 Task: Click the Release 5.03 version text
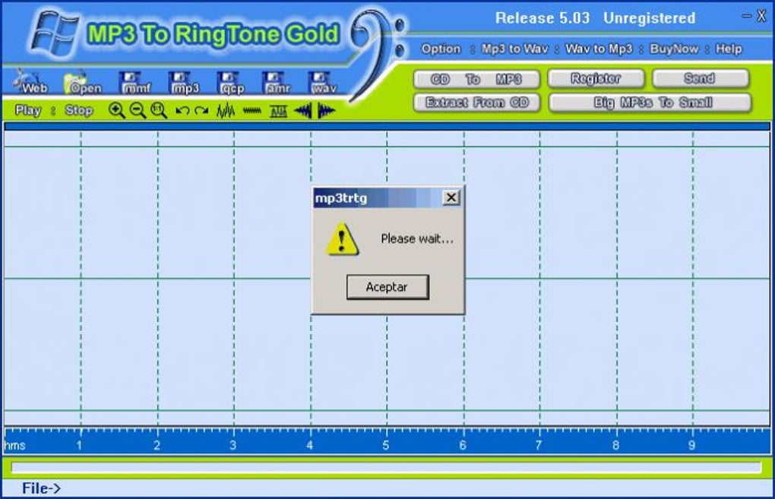[x=542, y=18]
